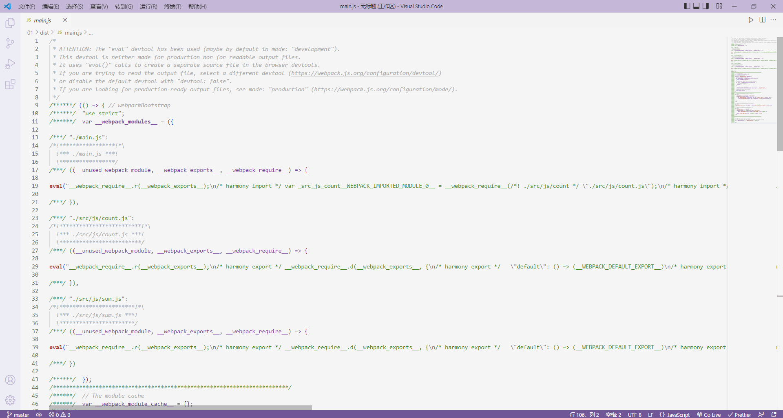Click "./src/js/sum.js" string on line 33
Viewport: 783px width, 418px height.
click(x=97, y=299)
